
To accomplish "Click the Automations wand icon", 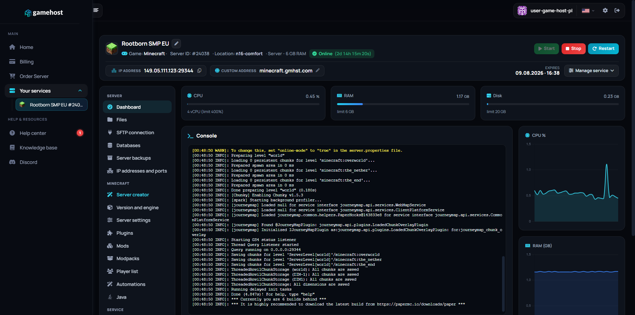I will click(x=110, y=284).
